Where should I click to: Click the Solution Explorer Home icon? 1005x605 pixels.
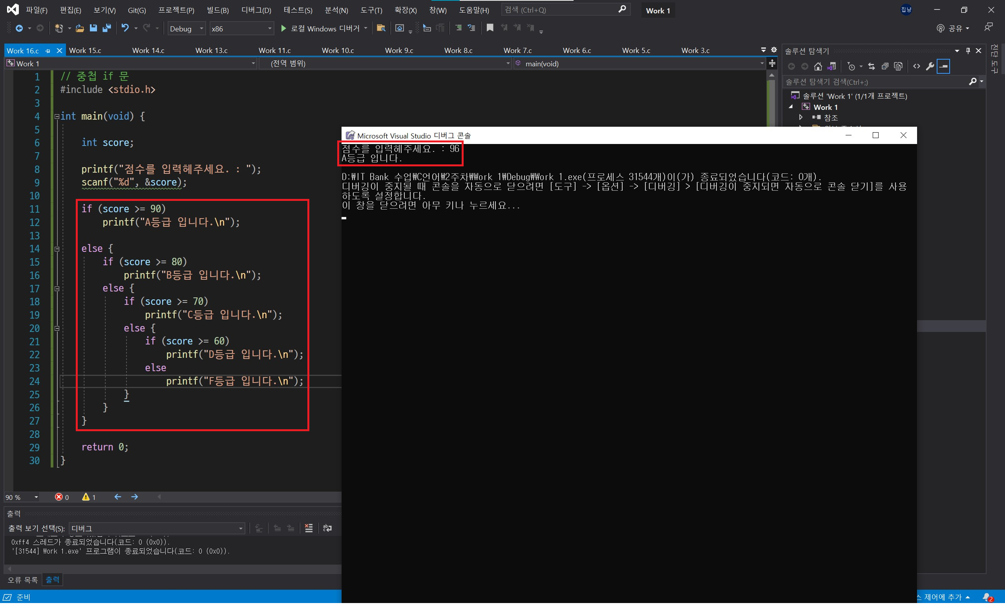pyautogui.click(x=818, y=66)
